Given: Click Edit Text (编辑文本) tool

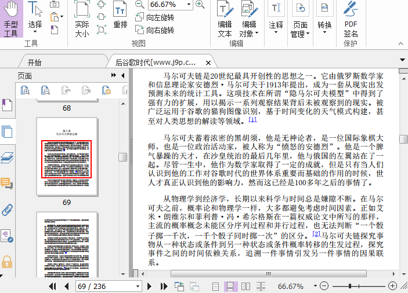Looking at the screenshot, I should tap(225, 19).
